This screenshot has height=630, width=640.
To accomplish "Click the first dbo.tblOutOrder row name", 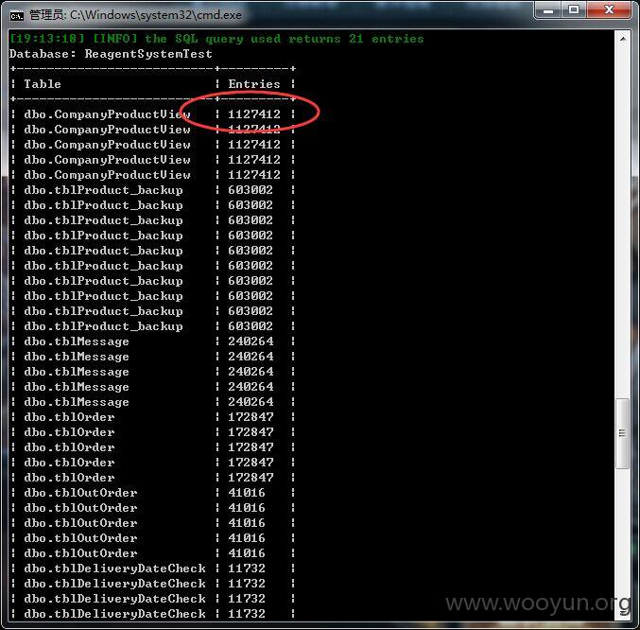I will (80, 493).
